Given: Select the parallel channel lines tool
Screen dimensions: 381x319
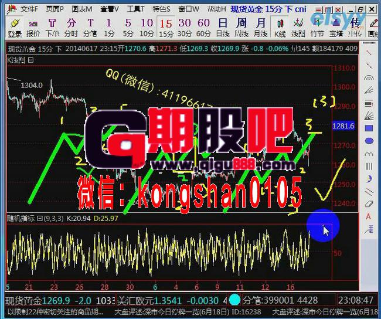Looking at the screenshot, I should pos(369,192).
